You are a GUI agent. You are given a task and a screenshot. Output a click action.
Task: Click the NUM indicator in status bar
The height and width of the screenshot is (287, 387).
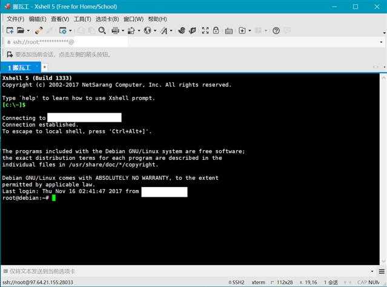[x=374, y=282]
